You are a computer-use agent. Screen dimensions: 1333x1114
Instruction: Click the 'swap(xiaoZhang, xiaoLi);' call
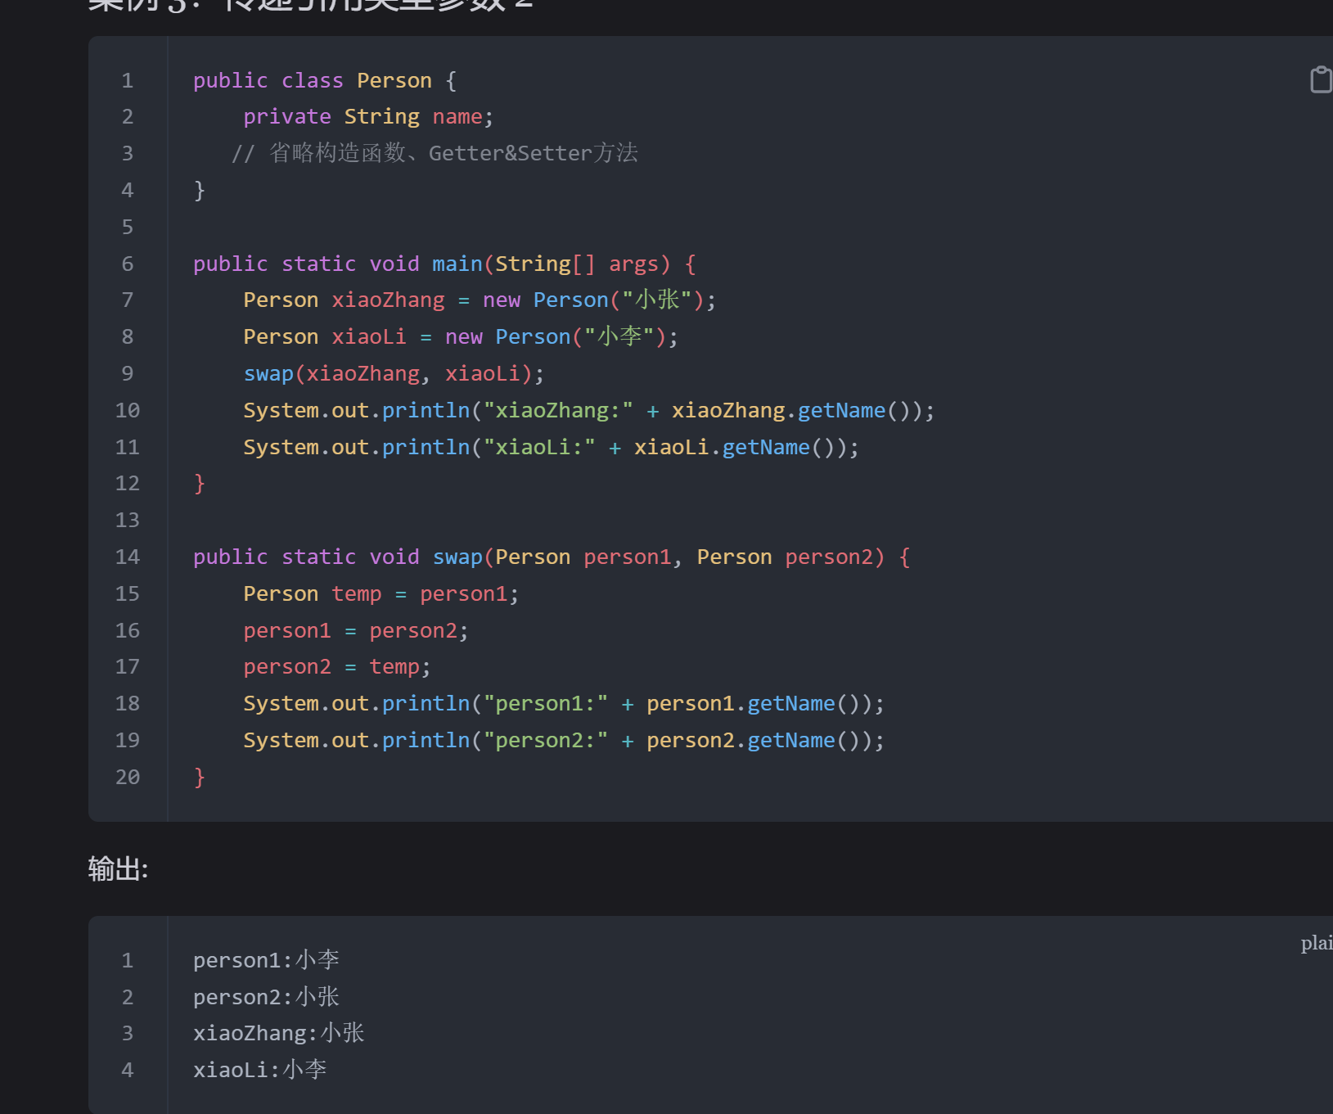(394, 373)
